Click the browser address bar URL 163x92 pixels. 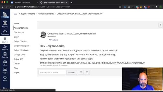coord(44,7)
